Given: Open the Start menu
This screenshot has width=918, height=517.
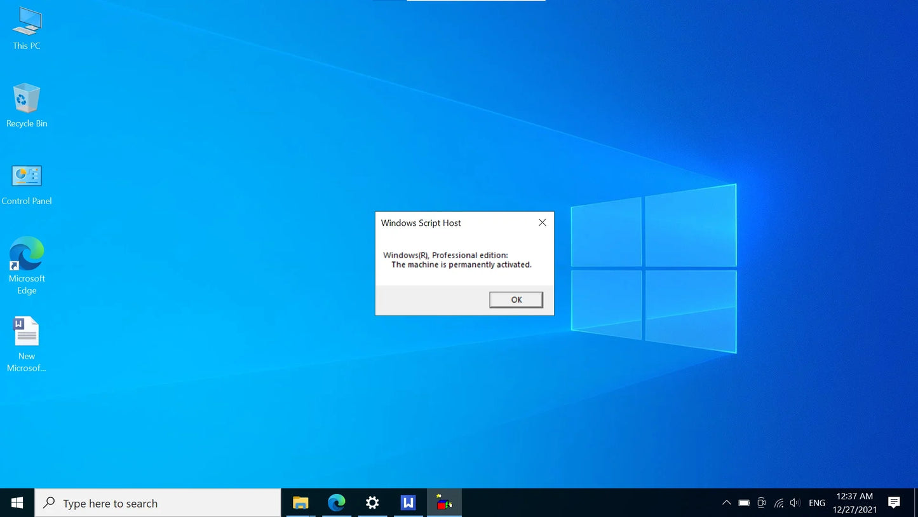Looking at the screenshot, I should [x=17, y=502].
